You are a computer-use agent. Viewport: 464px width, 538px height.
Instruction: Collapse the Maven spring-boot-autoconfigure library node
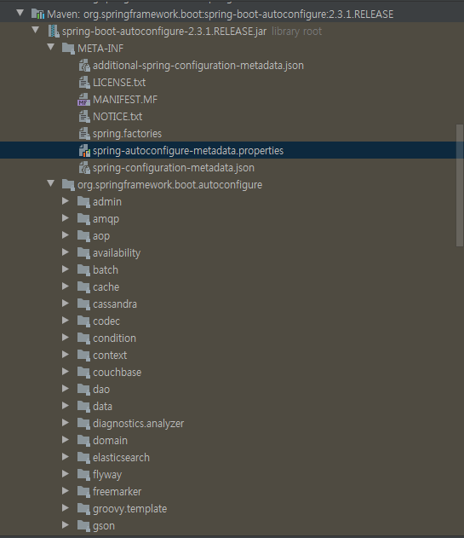tap(20, 13)
